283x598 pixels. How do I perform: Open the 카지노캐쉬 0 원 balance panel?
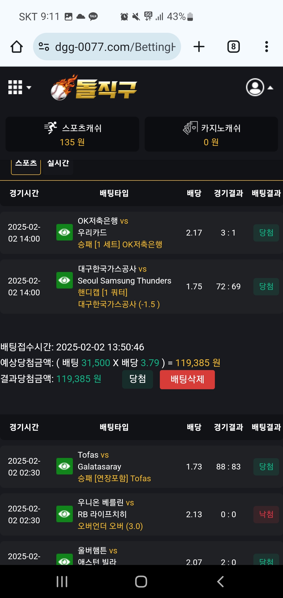[x=211, y=134]
